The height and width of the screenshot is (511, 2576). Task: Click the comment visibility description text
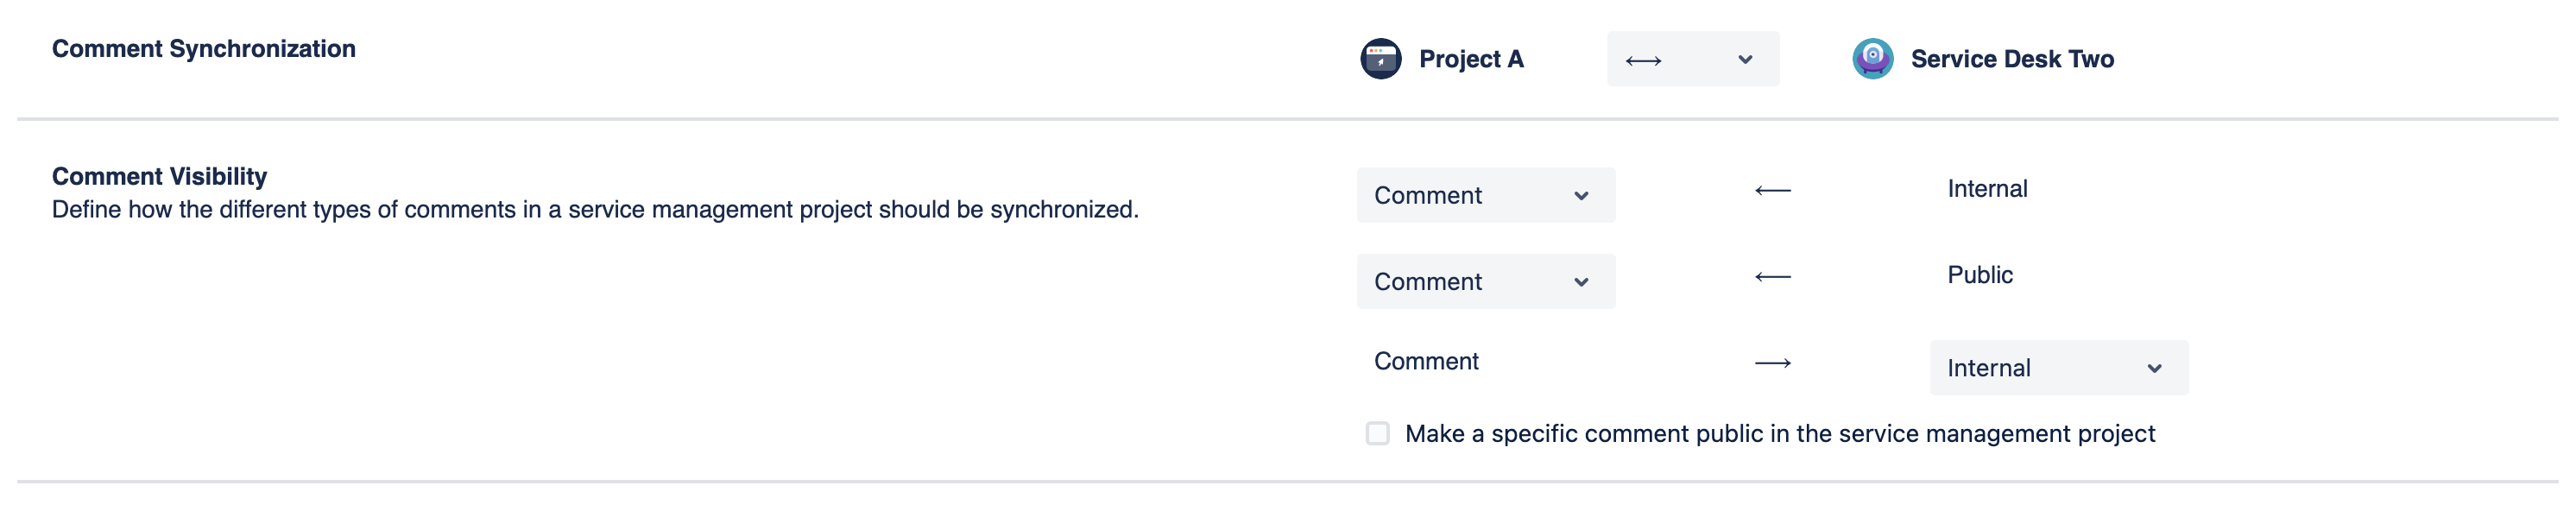pos(595,209)
